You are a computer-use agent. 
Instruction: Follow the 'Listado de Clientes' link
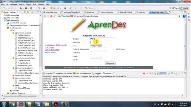pos(52,50)
